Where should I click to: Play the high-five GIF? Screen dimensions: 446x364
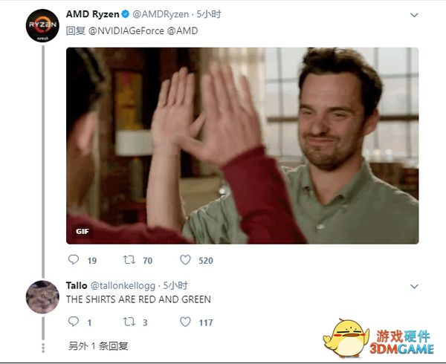coord(242,146)
